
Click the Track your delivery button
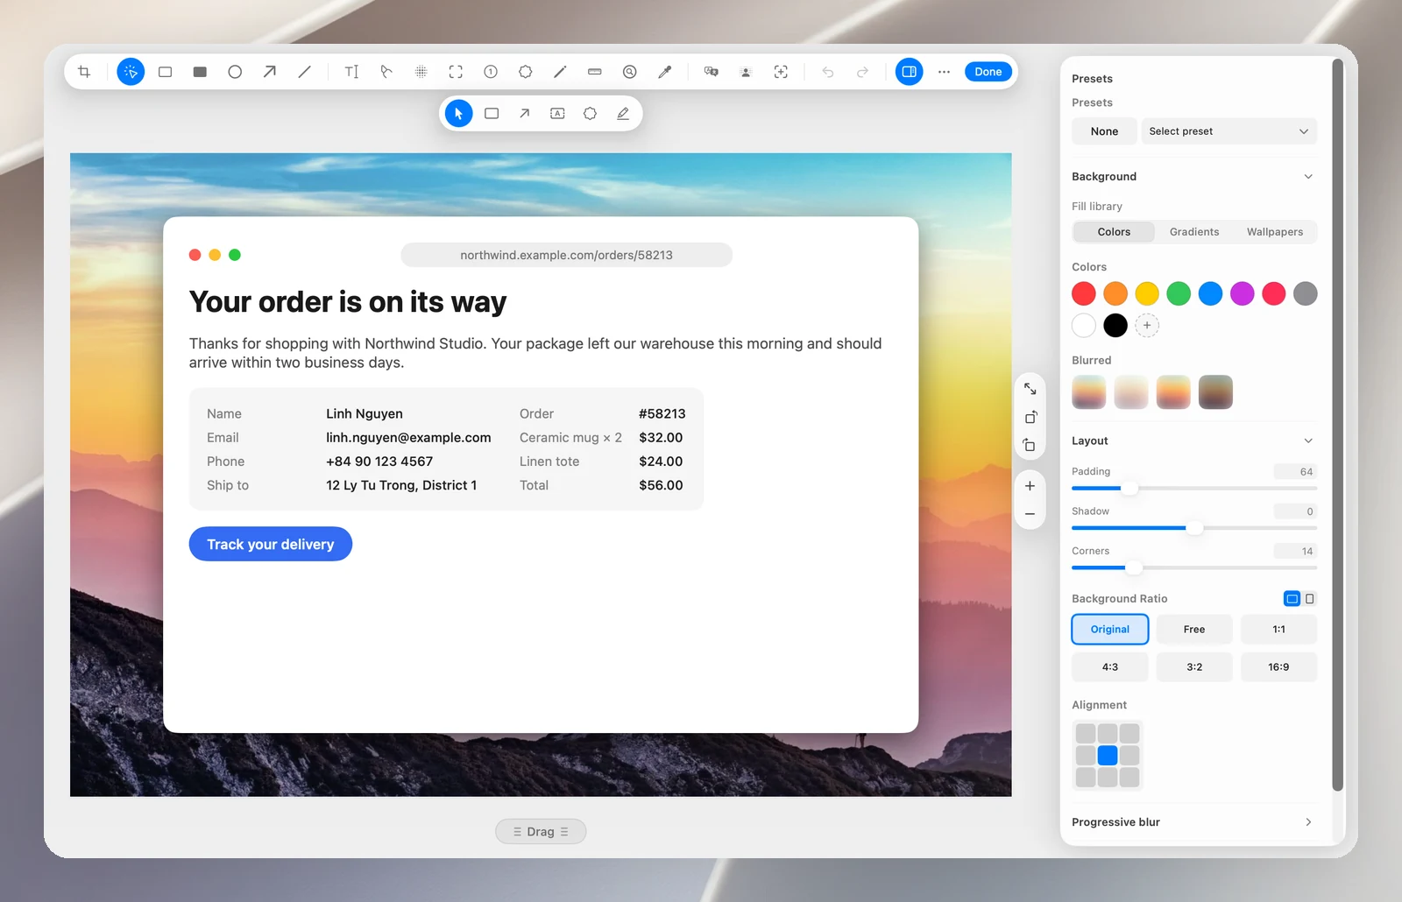tap(271, 544)
